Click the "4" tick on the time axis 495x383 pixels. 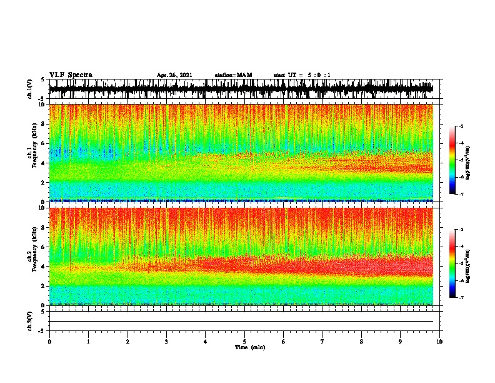coord(205,342)
